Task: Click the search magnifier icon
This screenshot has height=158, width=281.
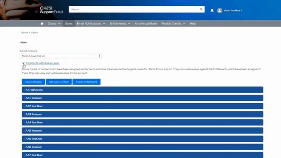Action: [x=201, y=9]
